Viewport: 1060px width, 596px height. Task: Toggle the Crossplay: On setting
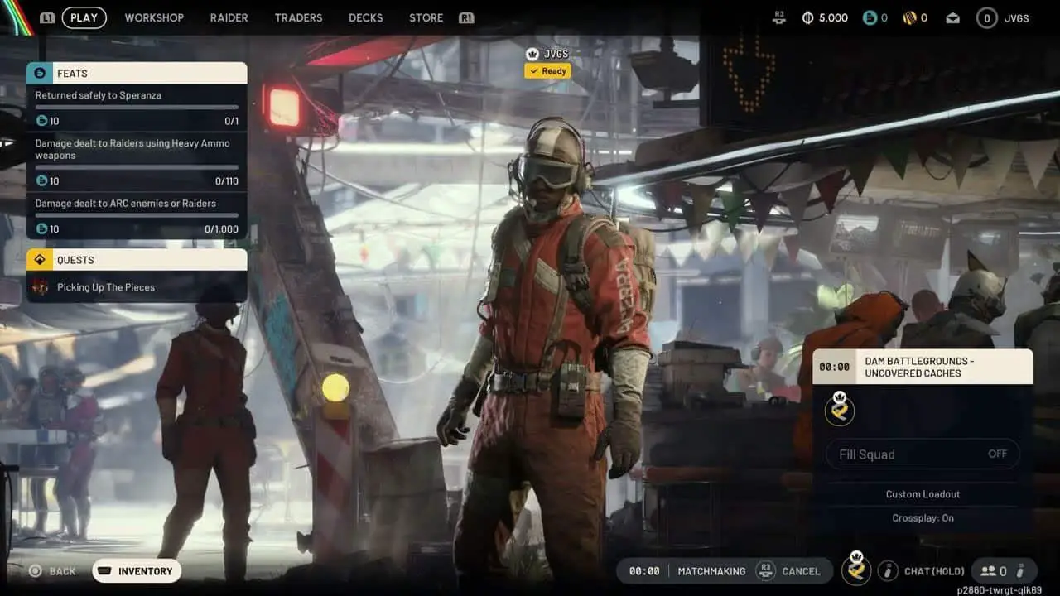click(923, 518)
